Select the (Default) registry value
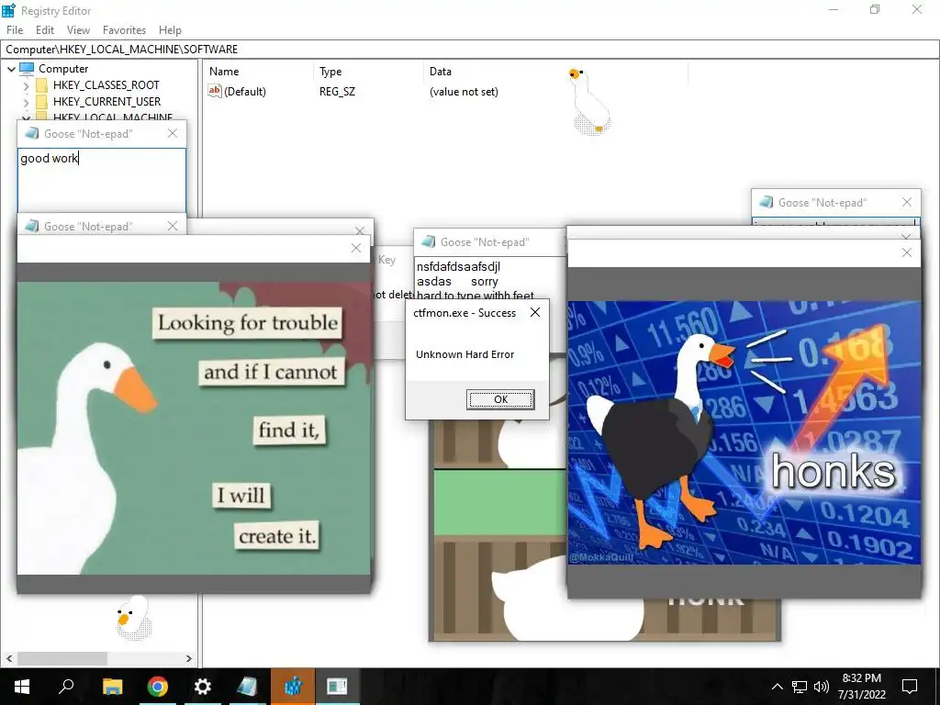The height and width of the screenshot is (705, 940). [244, 92]
